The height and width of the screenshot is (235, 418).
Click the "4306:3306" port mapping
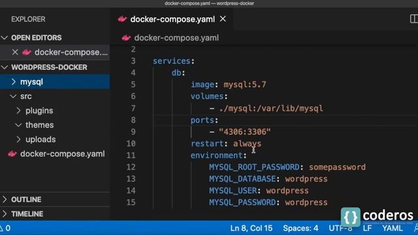pos(245,132)
